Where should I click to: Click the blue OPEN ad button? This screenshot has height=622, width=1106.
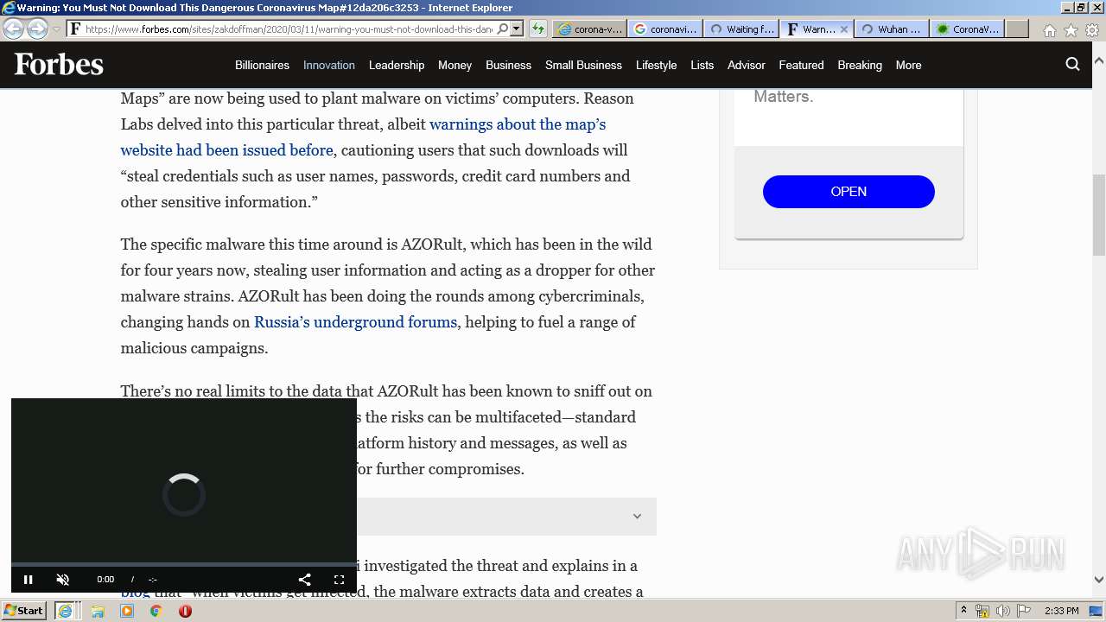pos(849,192)
